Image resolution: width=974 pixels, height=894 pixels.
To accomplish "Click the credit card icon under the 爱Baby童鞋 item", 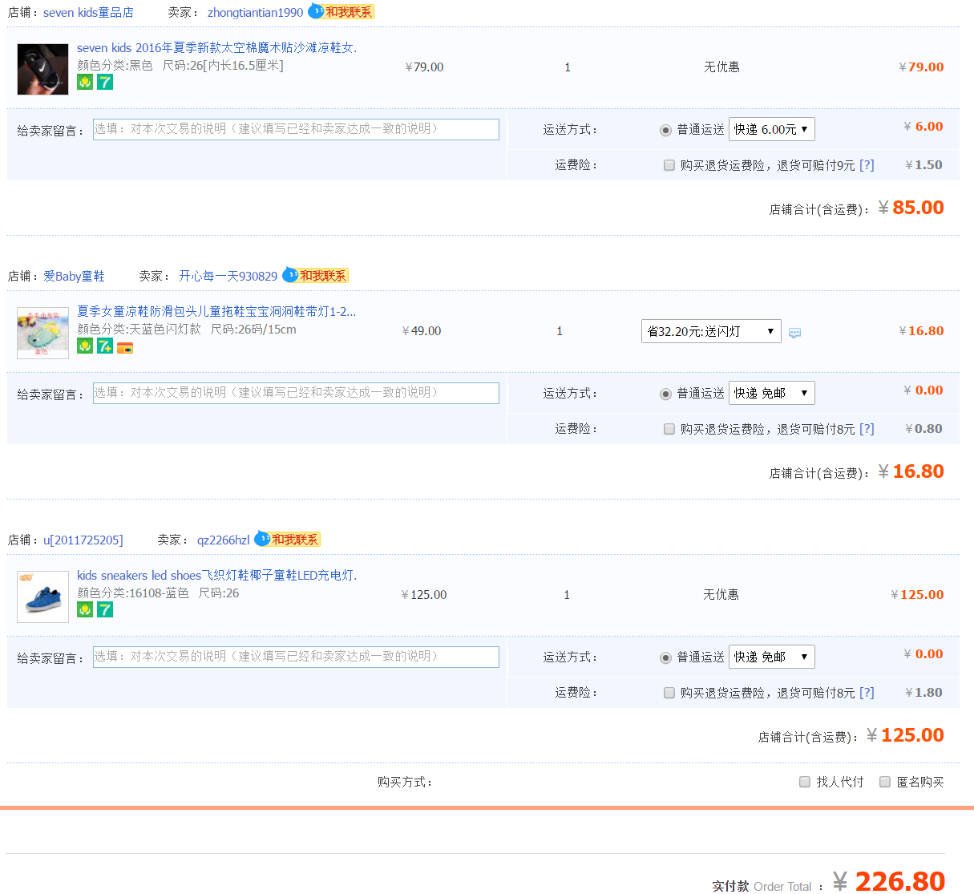I will (x=125, y=348).
